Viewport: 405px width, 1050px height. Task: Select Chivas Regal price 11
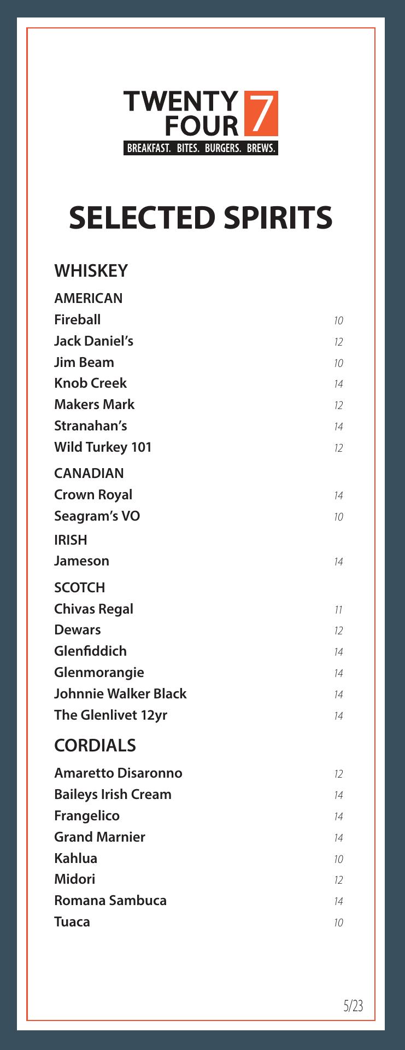coord(338,610)
